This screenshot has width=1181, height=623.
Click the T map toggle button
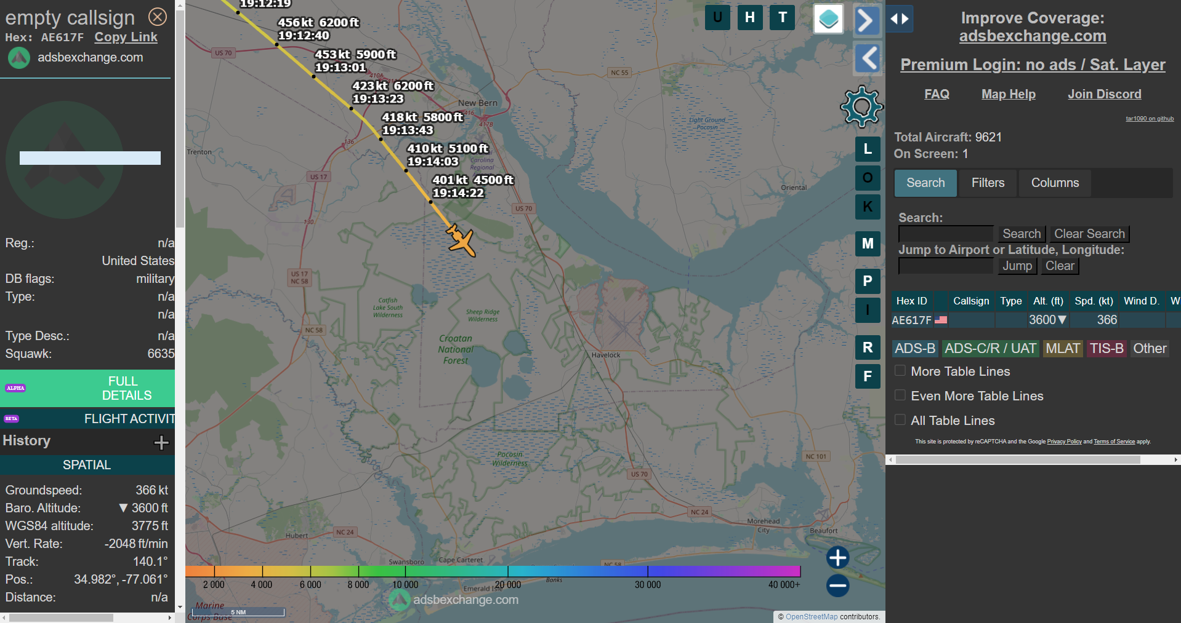(783, 17)
